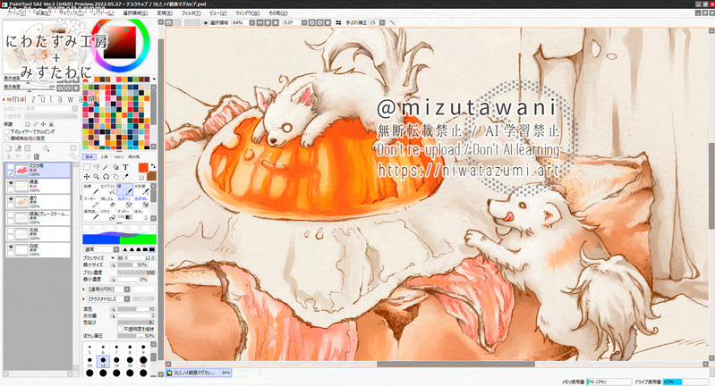Enable 下のレイヤーでクリッピング checkbox
The height and width of the screenshot is (386, 715).
click(x=6, y=131)
